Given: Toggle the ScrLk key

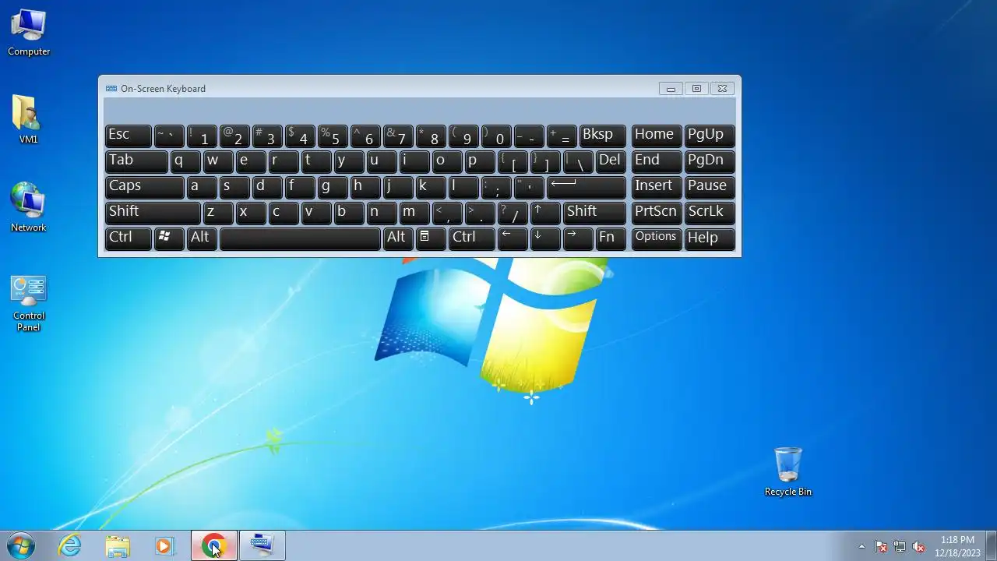Looking at the screenshot, I should click(x=710, y=213).
